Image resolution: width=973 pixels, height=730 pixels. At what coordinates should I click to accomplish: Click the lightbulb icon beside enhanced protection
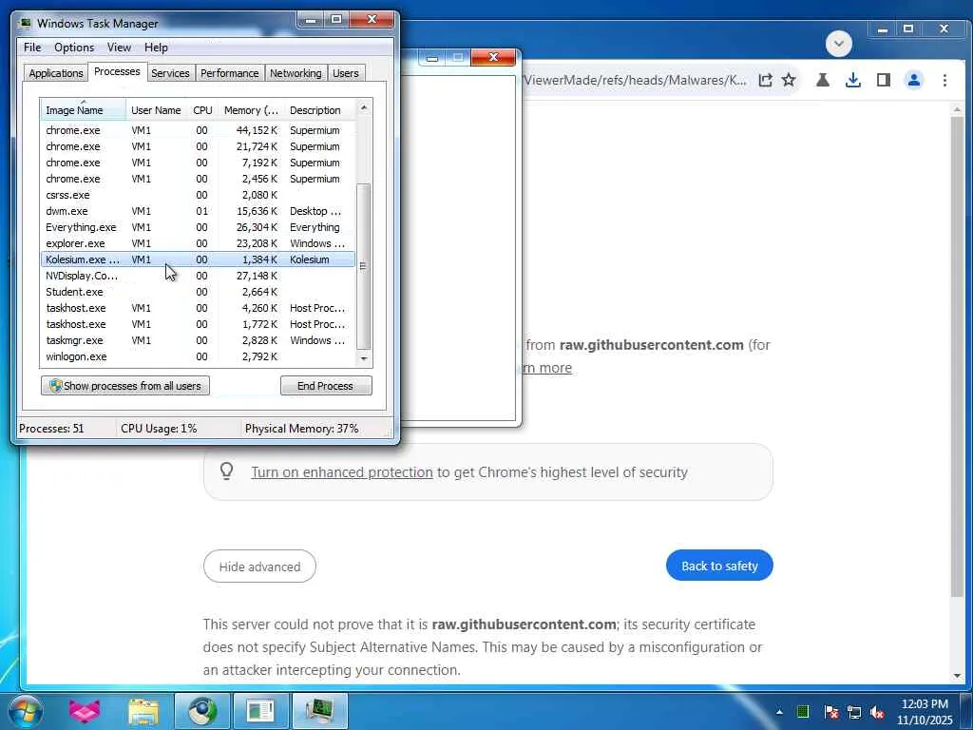[x=226, y=471]
